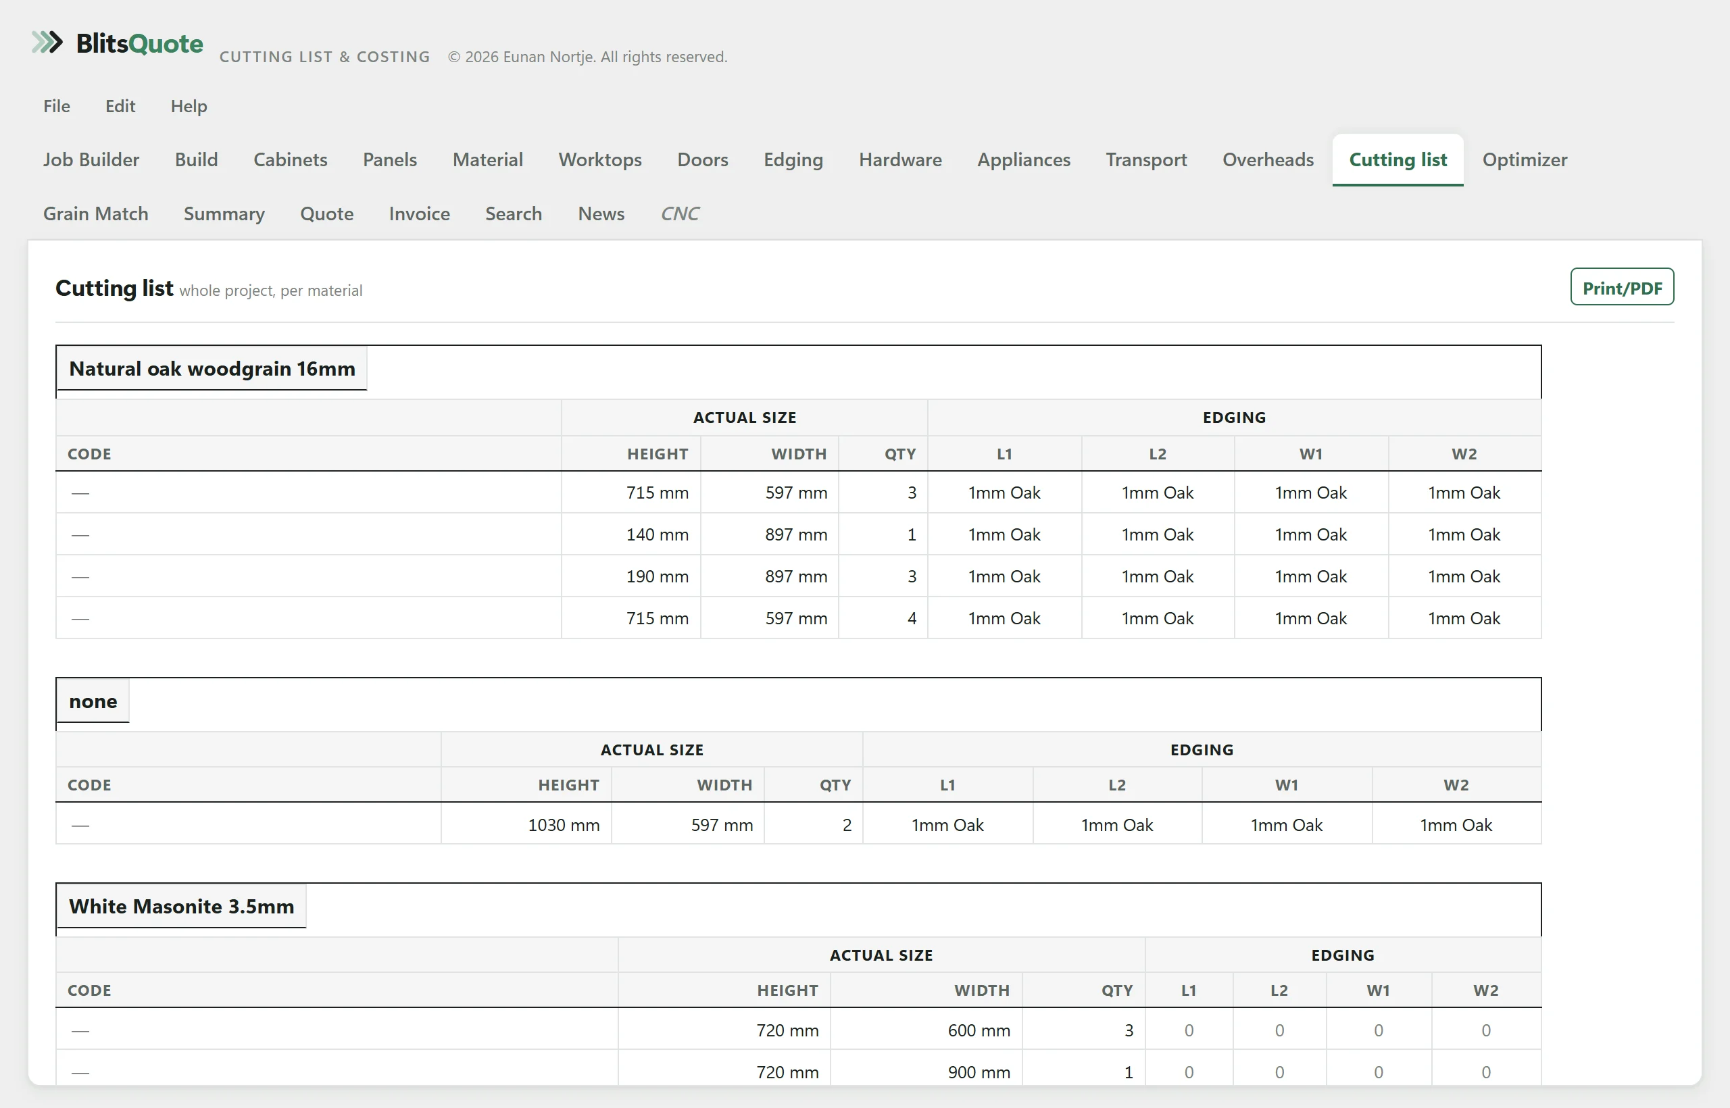Switch to the Appliances tab
The height and width of the screenshot is (1108, 1730).
pos(1024,159)
